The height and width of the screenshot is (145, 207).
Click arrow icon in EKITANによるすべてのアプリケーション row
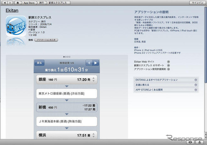click(196, 80)
